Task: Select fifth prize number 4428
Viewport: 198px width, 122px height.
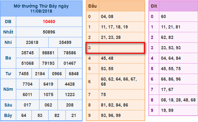Action: (x=70, y=84)
